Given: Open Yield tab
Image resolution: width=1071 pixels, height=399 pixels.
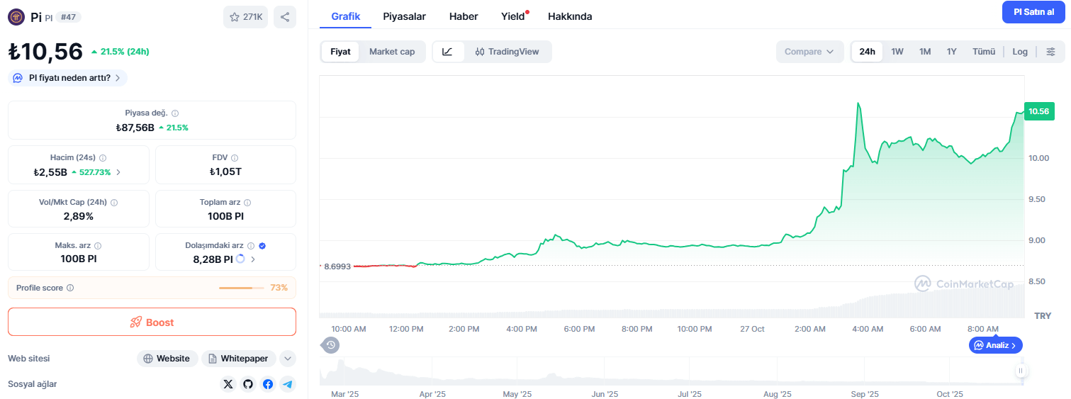Looking at the screenshot, I should tap(513, 16).
